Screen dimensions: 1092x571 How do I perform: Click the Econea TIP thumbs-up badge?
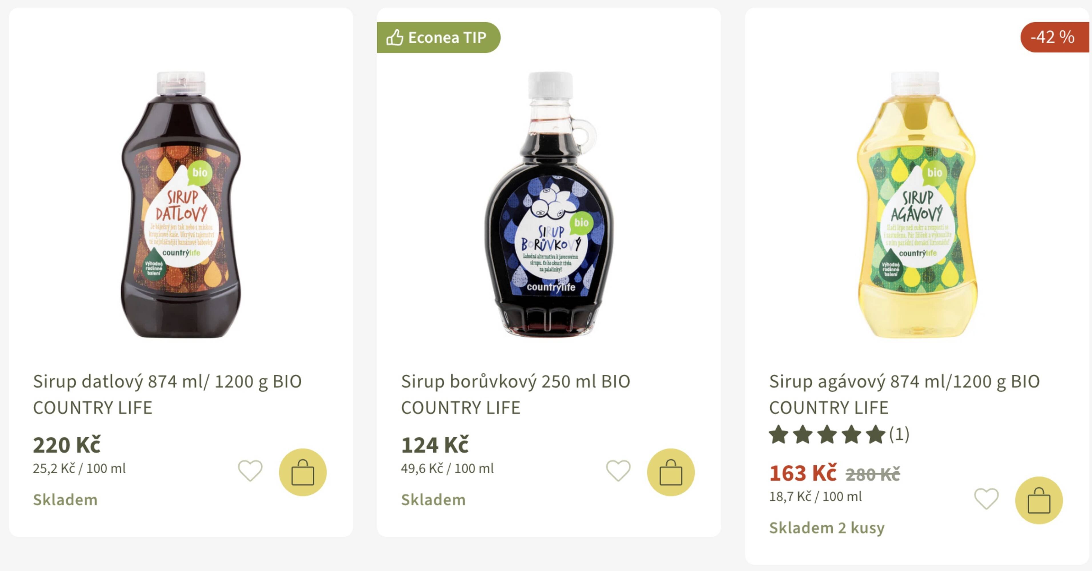[x=438, y=38]
